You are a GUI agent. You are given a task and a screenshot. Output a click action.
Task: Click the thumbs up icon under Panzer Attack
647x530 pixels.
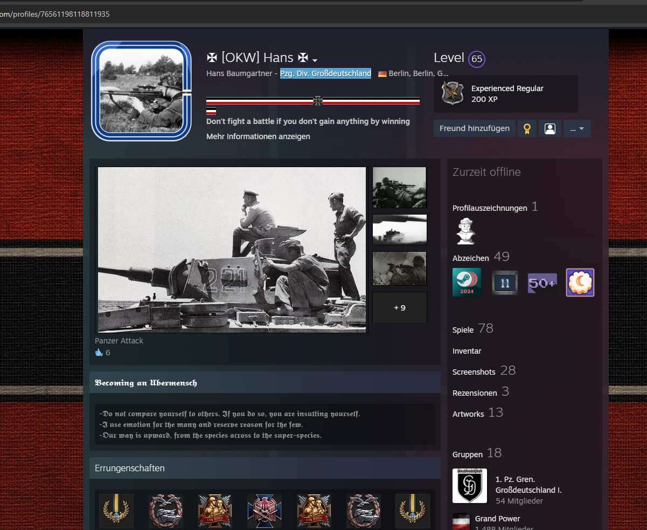point(99,353)
